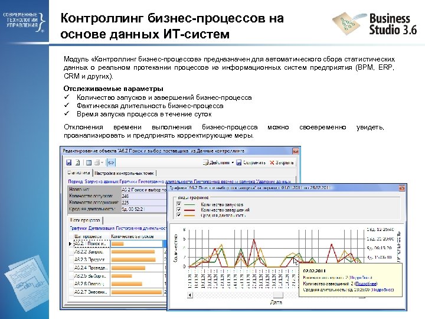Switch to the Статистика tab
The width and height of the screenshot is (425, 319).
(x=79, y=172)
